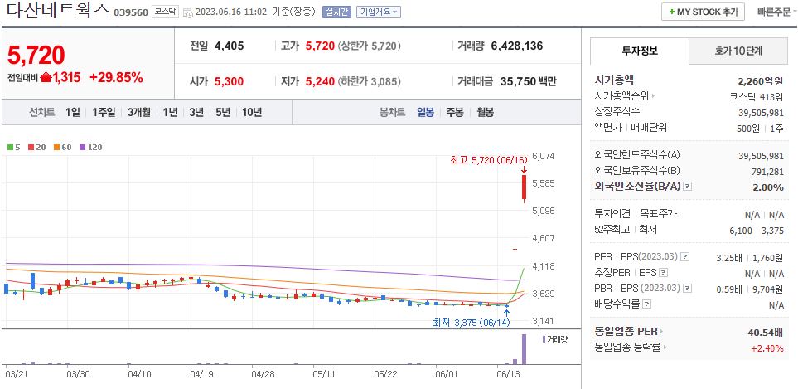This screenshot has width=798, height=389.
Task: Click the purple 120-day moving average swatch
Action: pyautogui.click(x=82, y=148)
